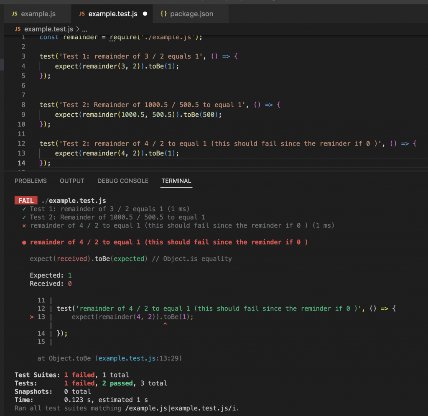Show the DEBUG CONSOLE panel
Image resolution: width=428 pixels, height=416 pixels.
click(123, 181)
